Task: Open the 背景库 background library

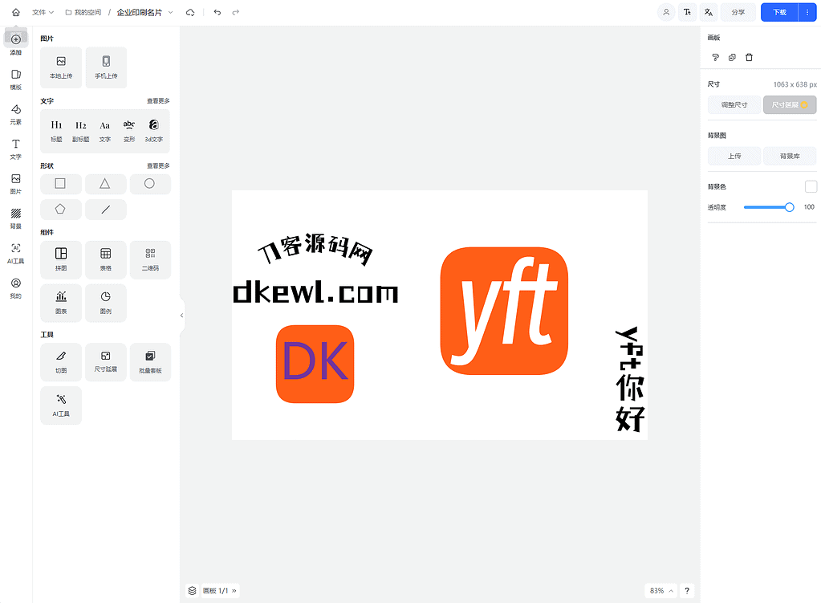Action: click(790, 156)
